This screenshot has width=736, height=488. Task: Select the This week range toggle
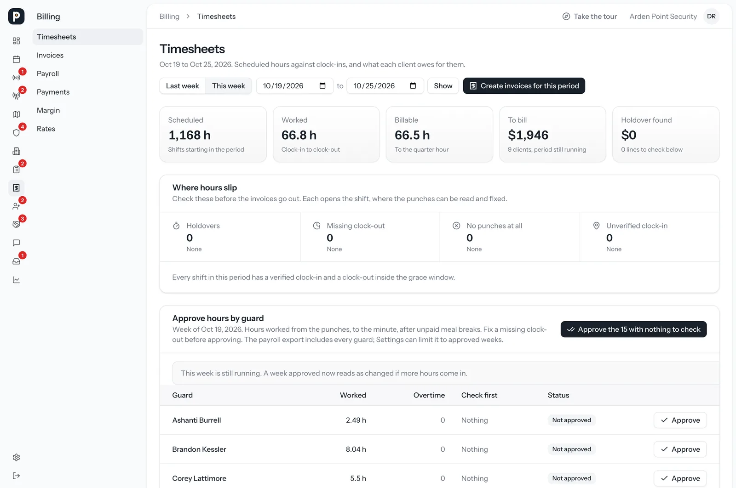point(229,86)
